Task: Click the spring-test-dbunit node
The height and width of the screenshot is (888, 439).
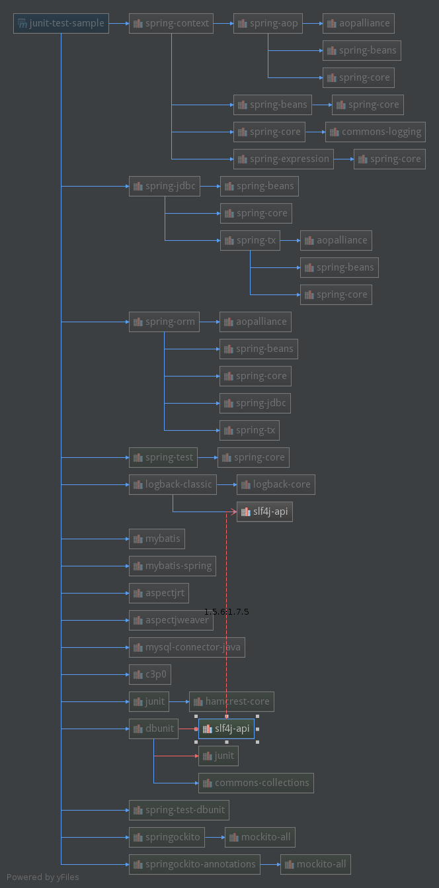Action: coord(179,810)
